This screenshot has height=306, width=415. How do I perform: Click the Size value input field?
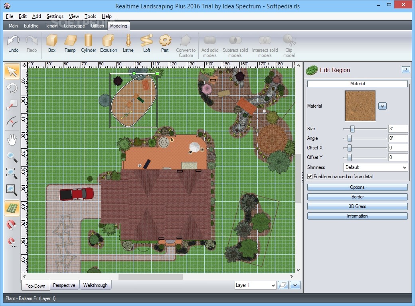398,129
